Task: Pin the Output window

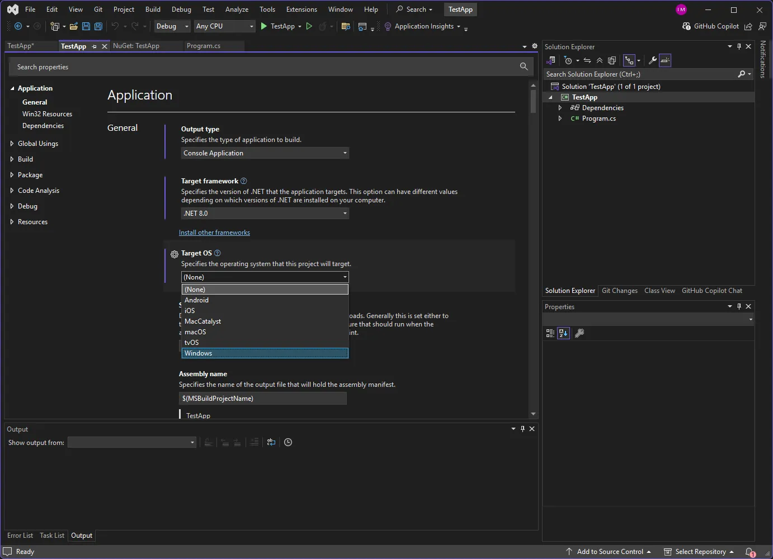Action: [x=522, y=429]
